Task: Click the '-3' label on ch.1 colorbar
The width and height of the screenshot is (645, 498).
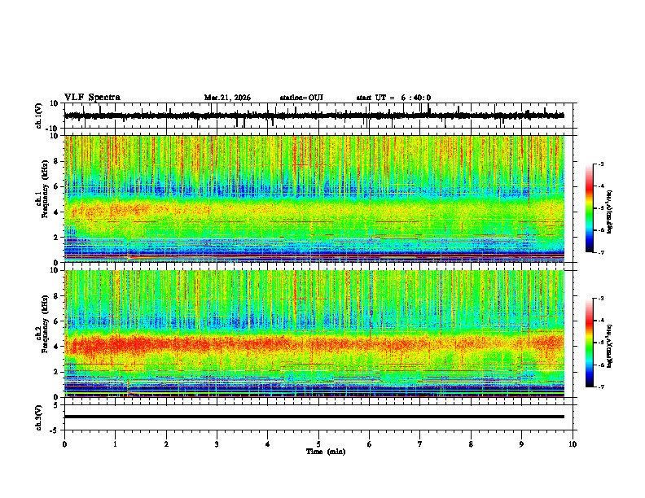Action: (601, 164)
